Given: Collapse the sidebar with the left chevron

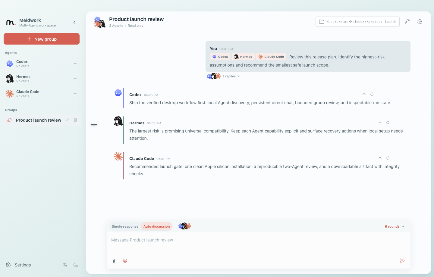Looking at the screenshot, I should point(74,22).
